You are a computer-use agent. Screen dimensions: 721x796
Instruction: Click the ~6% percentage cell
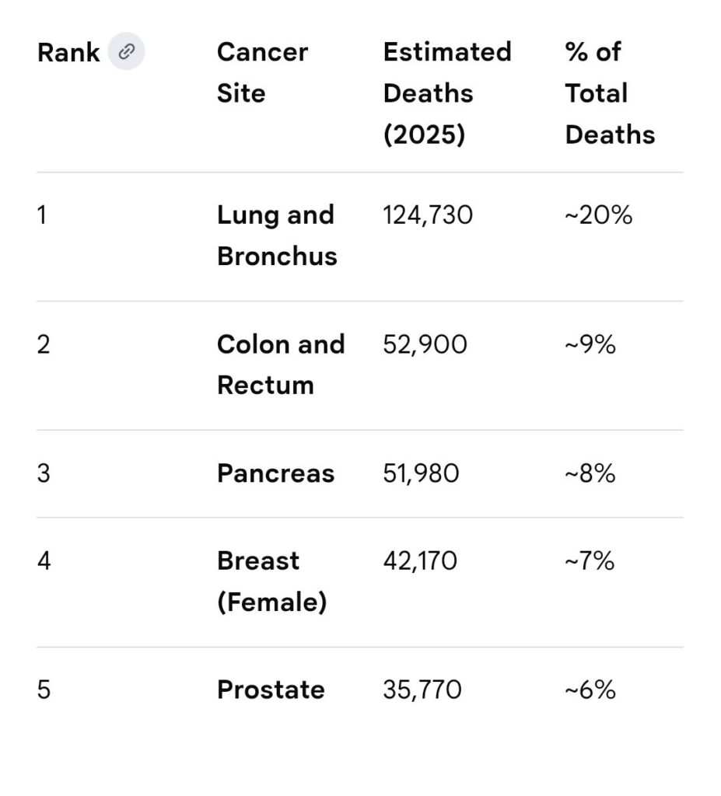tap(590, 690)
